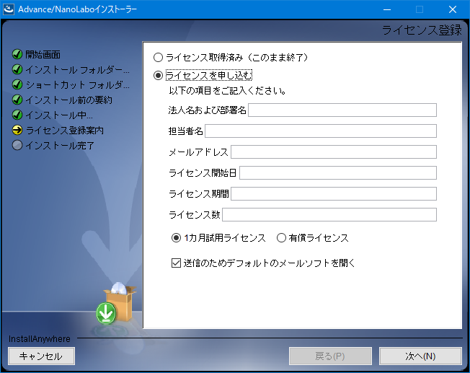Click the キャンセル button
470x373 pixels.
click(41, 356)
